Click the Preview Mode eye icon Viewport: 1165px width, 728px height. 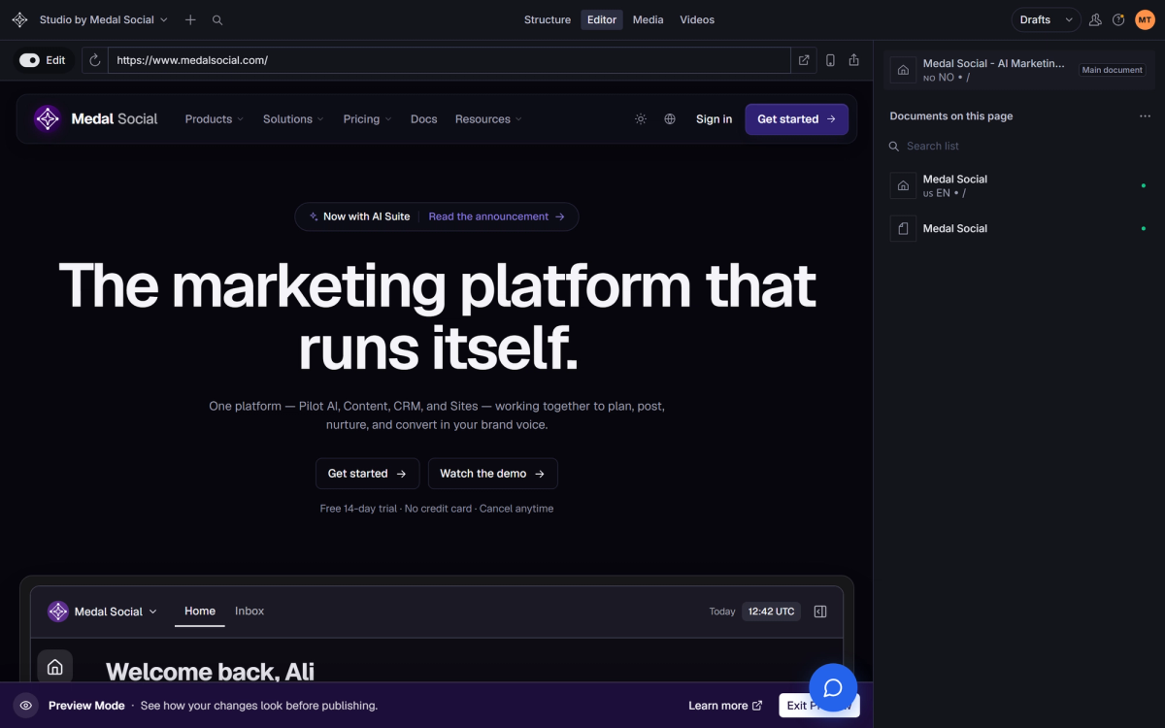(x=26, y=706)
